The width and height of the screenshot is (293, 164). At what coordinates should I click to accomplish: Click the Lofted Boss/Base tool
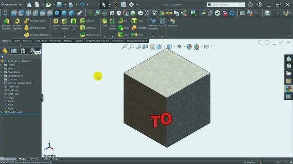pyautogui.click(x=35, y=28)
